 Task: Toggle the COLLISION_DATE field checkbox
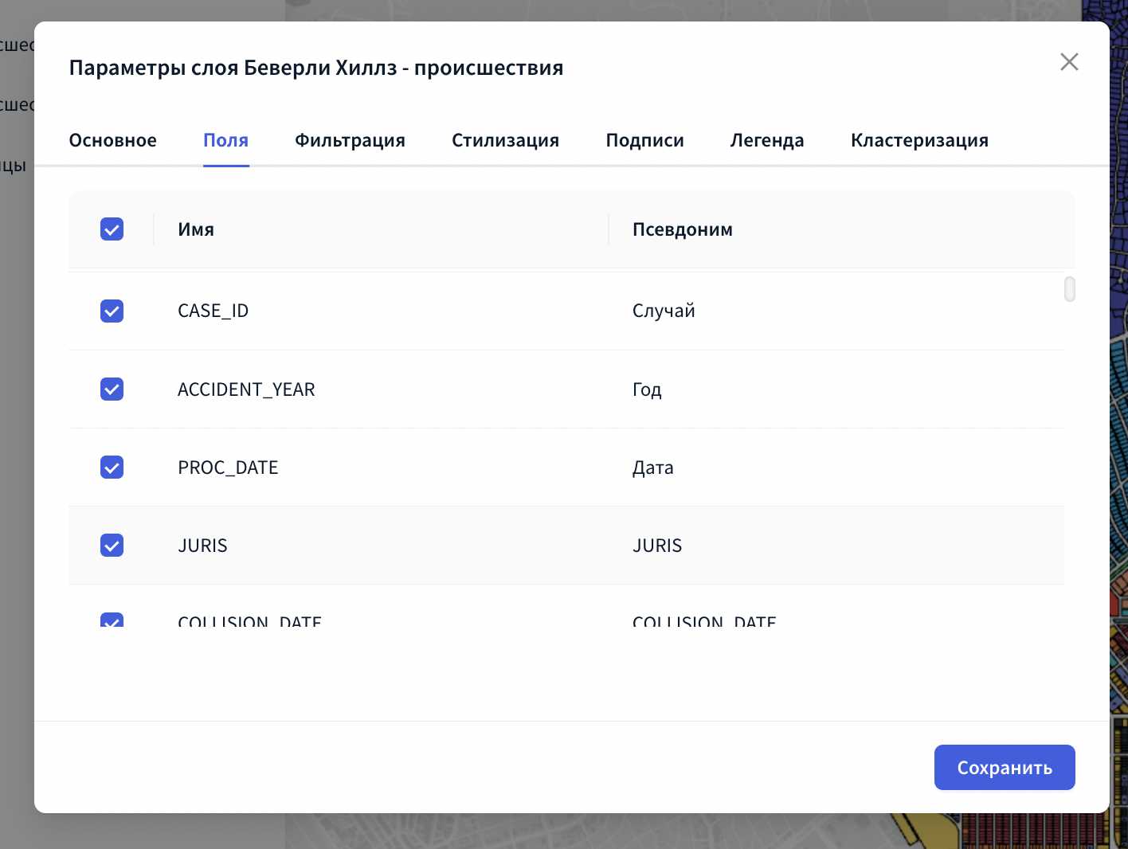pos(112,620)
